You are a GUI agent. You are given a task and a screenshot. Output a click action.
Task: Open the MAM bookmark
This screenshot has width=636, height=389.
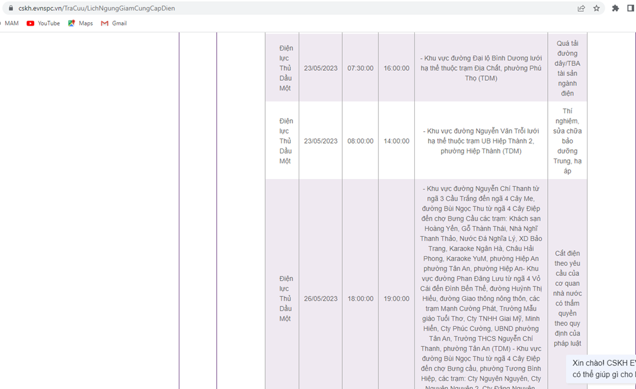[x=10, y=23]
